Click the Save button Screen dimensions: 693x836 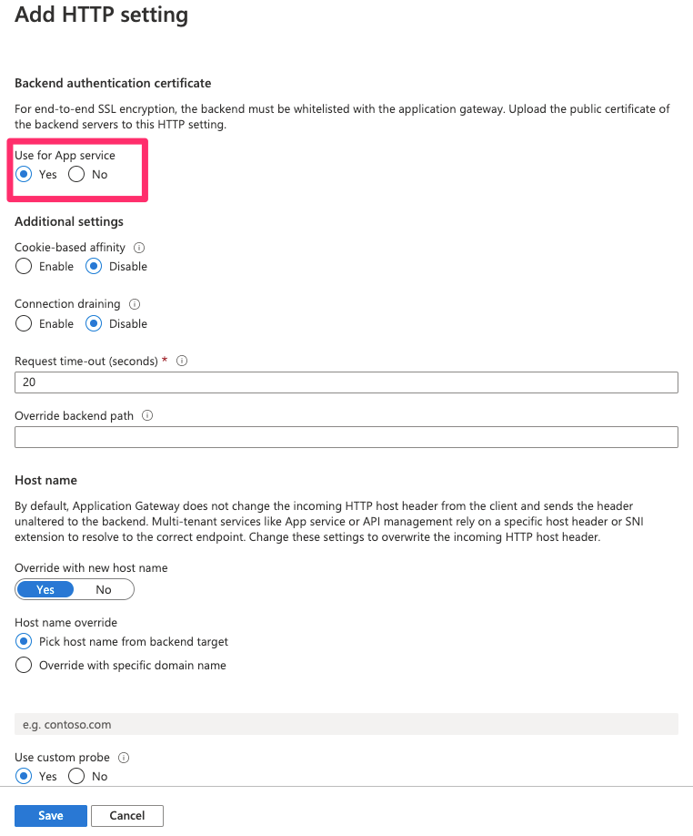[x=51, y=816]
